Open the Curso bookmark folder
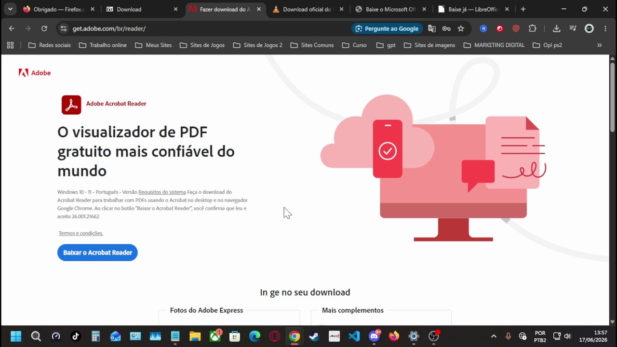 tap(354, 45)
